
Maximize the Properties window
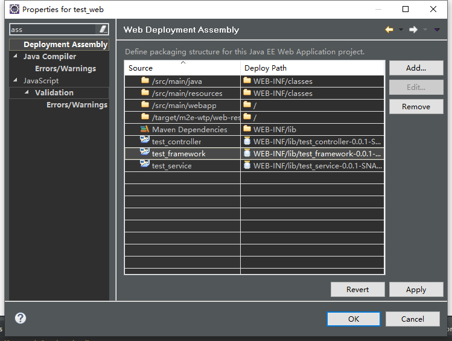coord(406,9)
